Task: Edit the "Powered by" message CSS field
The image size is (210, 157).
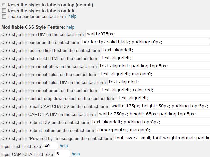Action: tap(162, 138)
